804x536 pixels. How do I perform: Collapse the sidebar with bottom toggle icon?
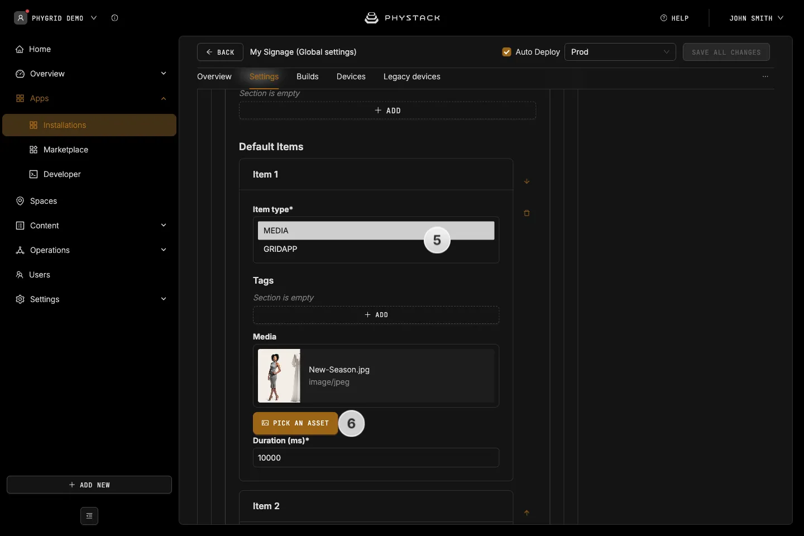(89, 516)
